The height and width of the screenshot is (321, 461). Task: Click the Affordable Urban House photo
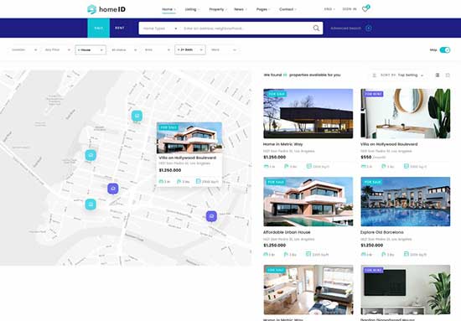coord(308,202)
